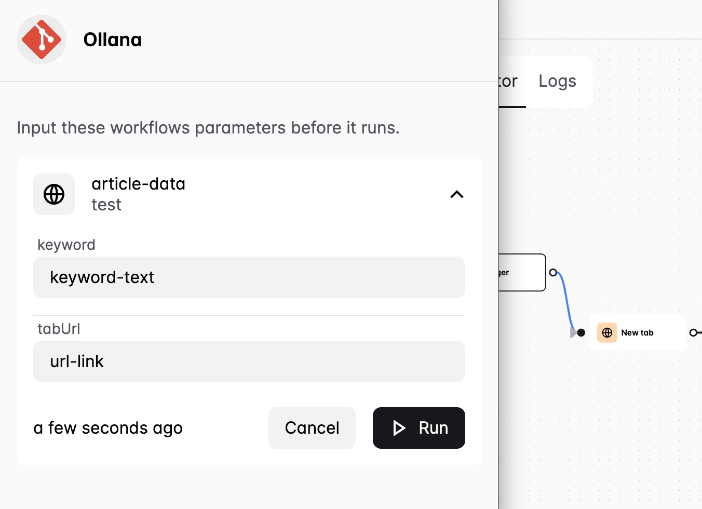
Task: Select the New tab workflow block
Action: pos(637,332)
